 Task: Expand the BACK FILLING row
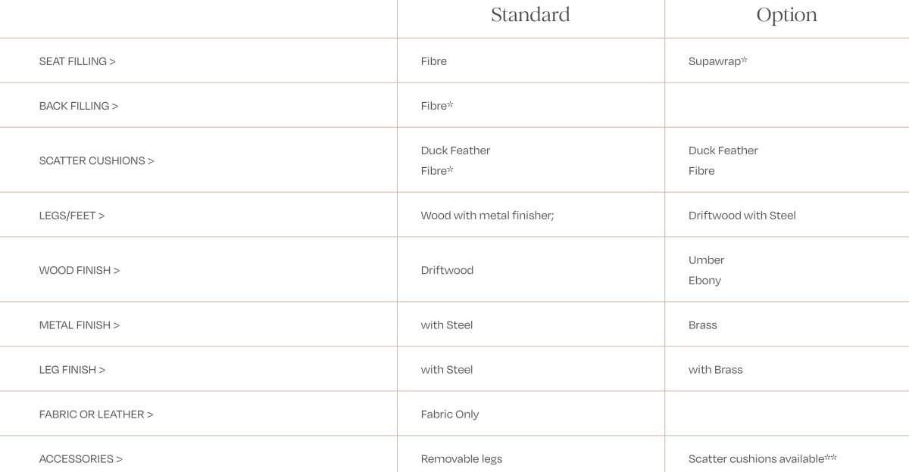(79, 106)
